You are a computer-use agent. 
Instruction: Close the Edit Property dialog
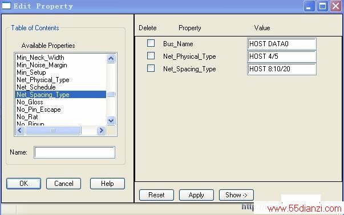[336, 6]
